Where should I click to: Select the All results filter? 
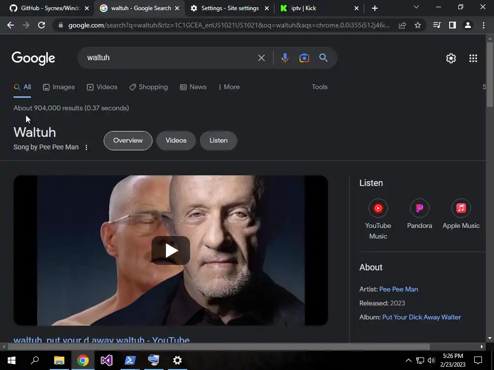pos(22,87)
